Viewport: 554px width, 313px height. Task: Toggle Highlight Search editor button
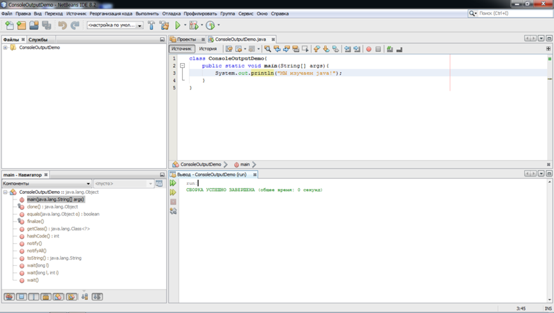tap(296, 49)
